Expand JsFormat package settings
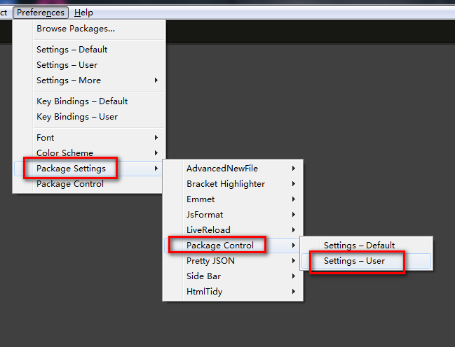455x347 pixels. 233,214
